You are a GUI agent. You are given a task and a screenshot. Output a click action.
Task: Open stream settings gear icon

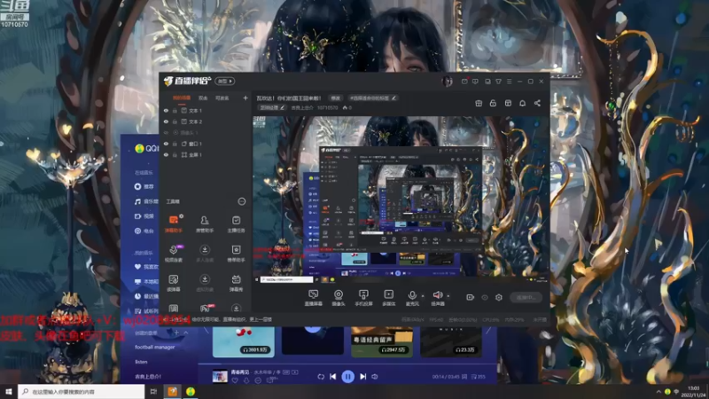499,297
